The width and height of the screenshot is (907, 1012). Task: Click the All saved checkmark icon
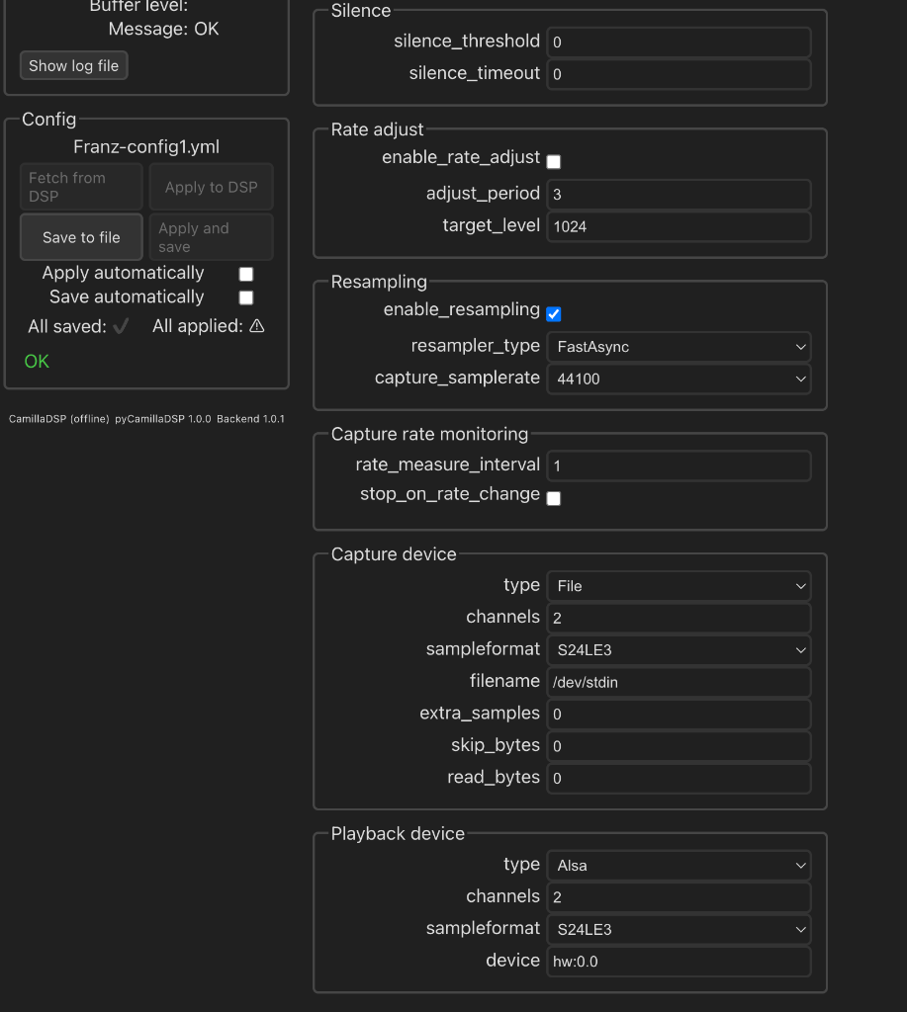click(121, 326)
